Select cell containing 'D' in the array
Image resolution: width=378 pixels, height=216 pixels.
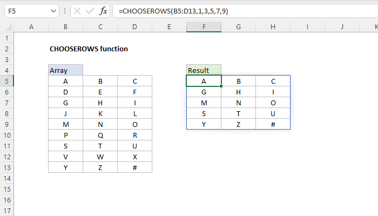[65, 92]
